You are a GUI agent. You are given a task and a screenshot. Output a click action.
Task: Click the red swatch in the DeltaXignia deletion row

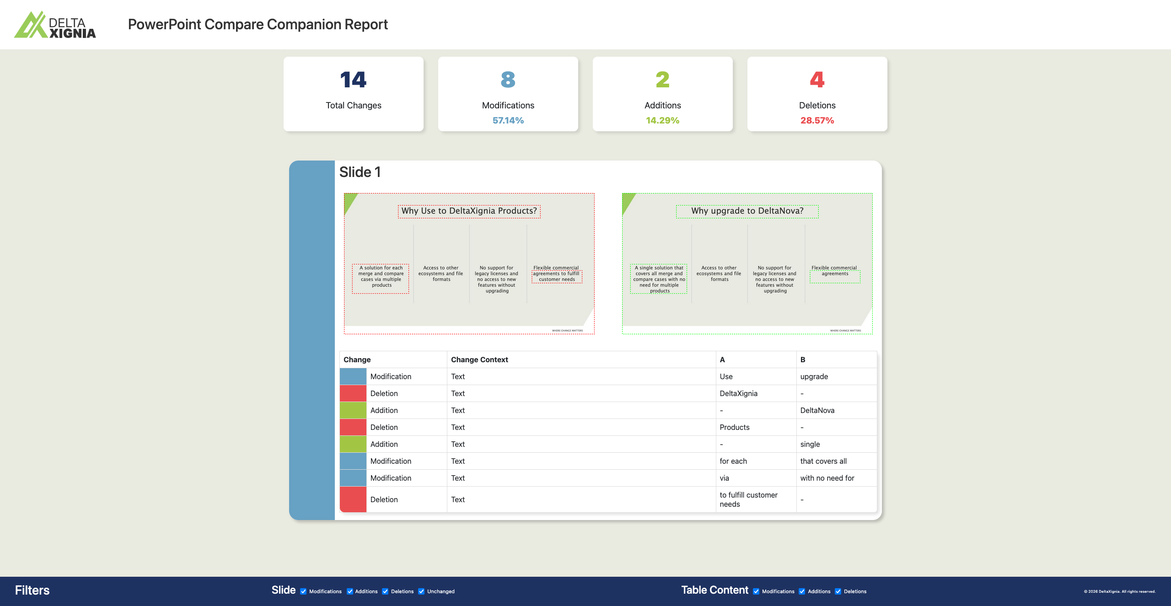pyautogui.click(x=353, y=393)
